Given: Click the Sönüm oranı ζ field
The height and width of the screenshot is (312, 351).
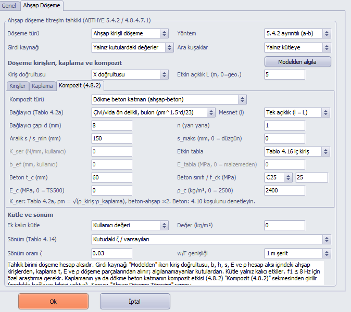Looking at the screenshot, I should (x=111, y=253).
